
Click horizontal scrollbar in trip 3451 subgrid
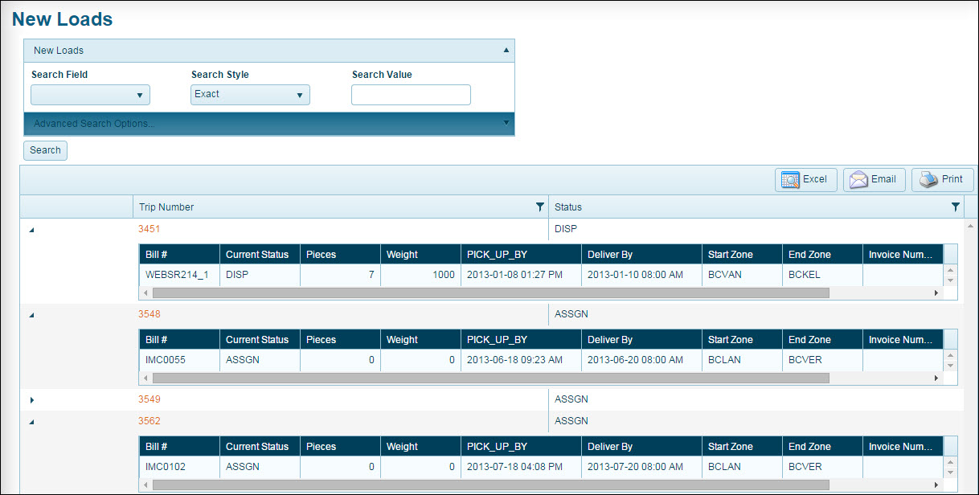[x=490, y=293]
